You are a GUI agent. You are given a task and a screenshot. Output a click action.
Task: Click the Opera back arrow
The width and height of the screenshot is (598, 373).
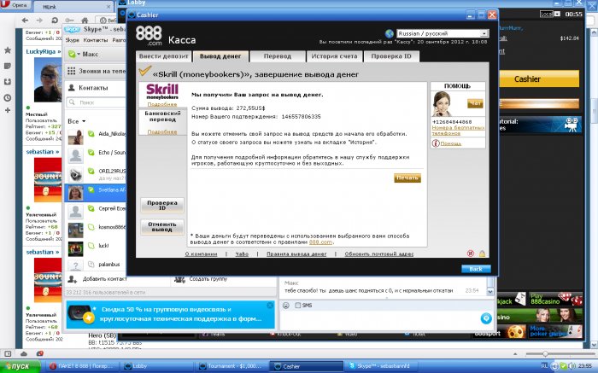[x=25, y=20]
